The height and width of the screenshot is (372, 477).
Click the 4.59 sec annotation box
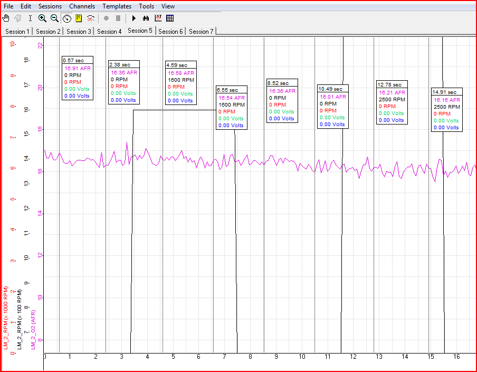point(181,83)
